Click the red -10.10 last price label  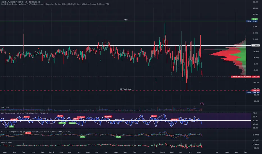coord(256,77)
